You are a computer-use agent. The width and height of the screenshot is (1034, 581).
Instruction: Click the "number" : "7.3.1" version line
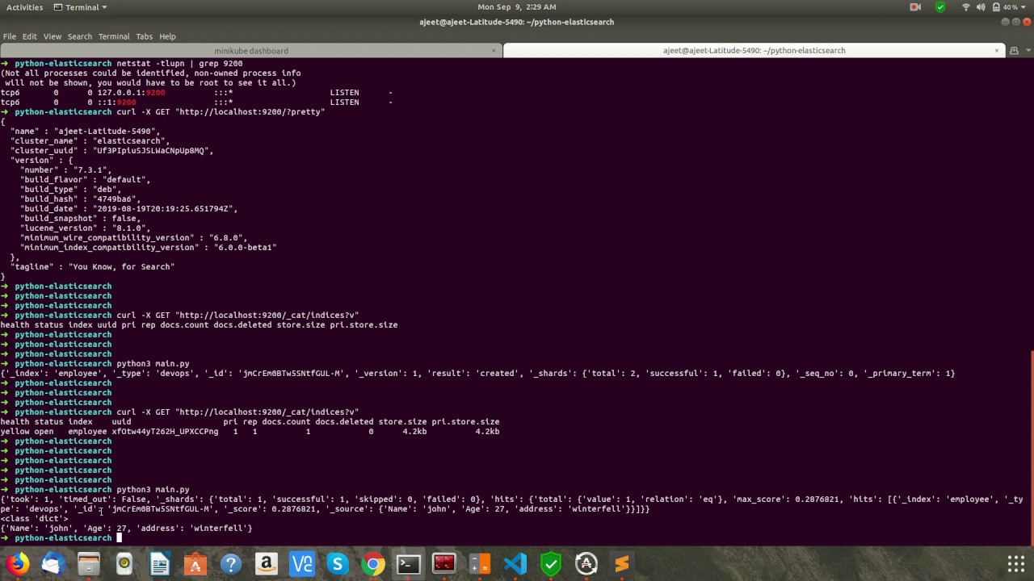point(65,169)
